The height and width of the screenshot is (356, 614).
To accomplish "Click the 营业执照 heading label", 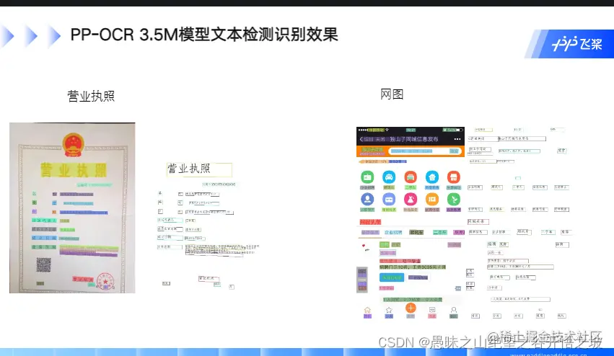I will [x=91, y=97].
